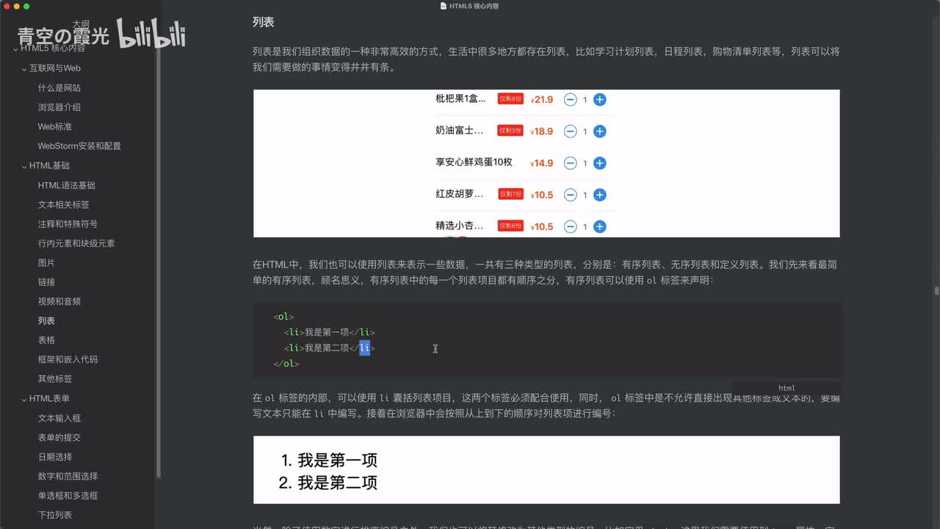Select the Web标准 outline entry
This screenshot has width=940, height=529.
(x=55, y=126)
